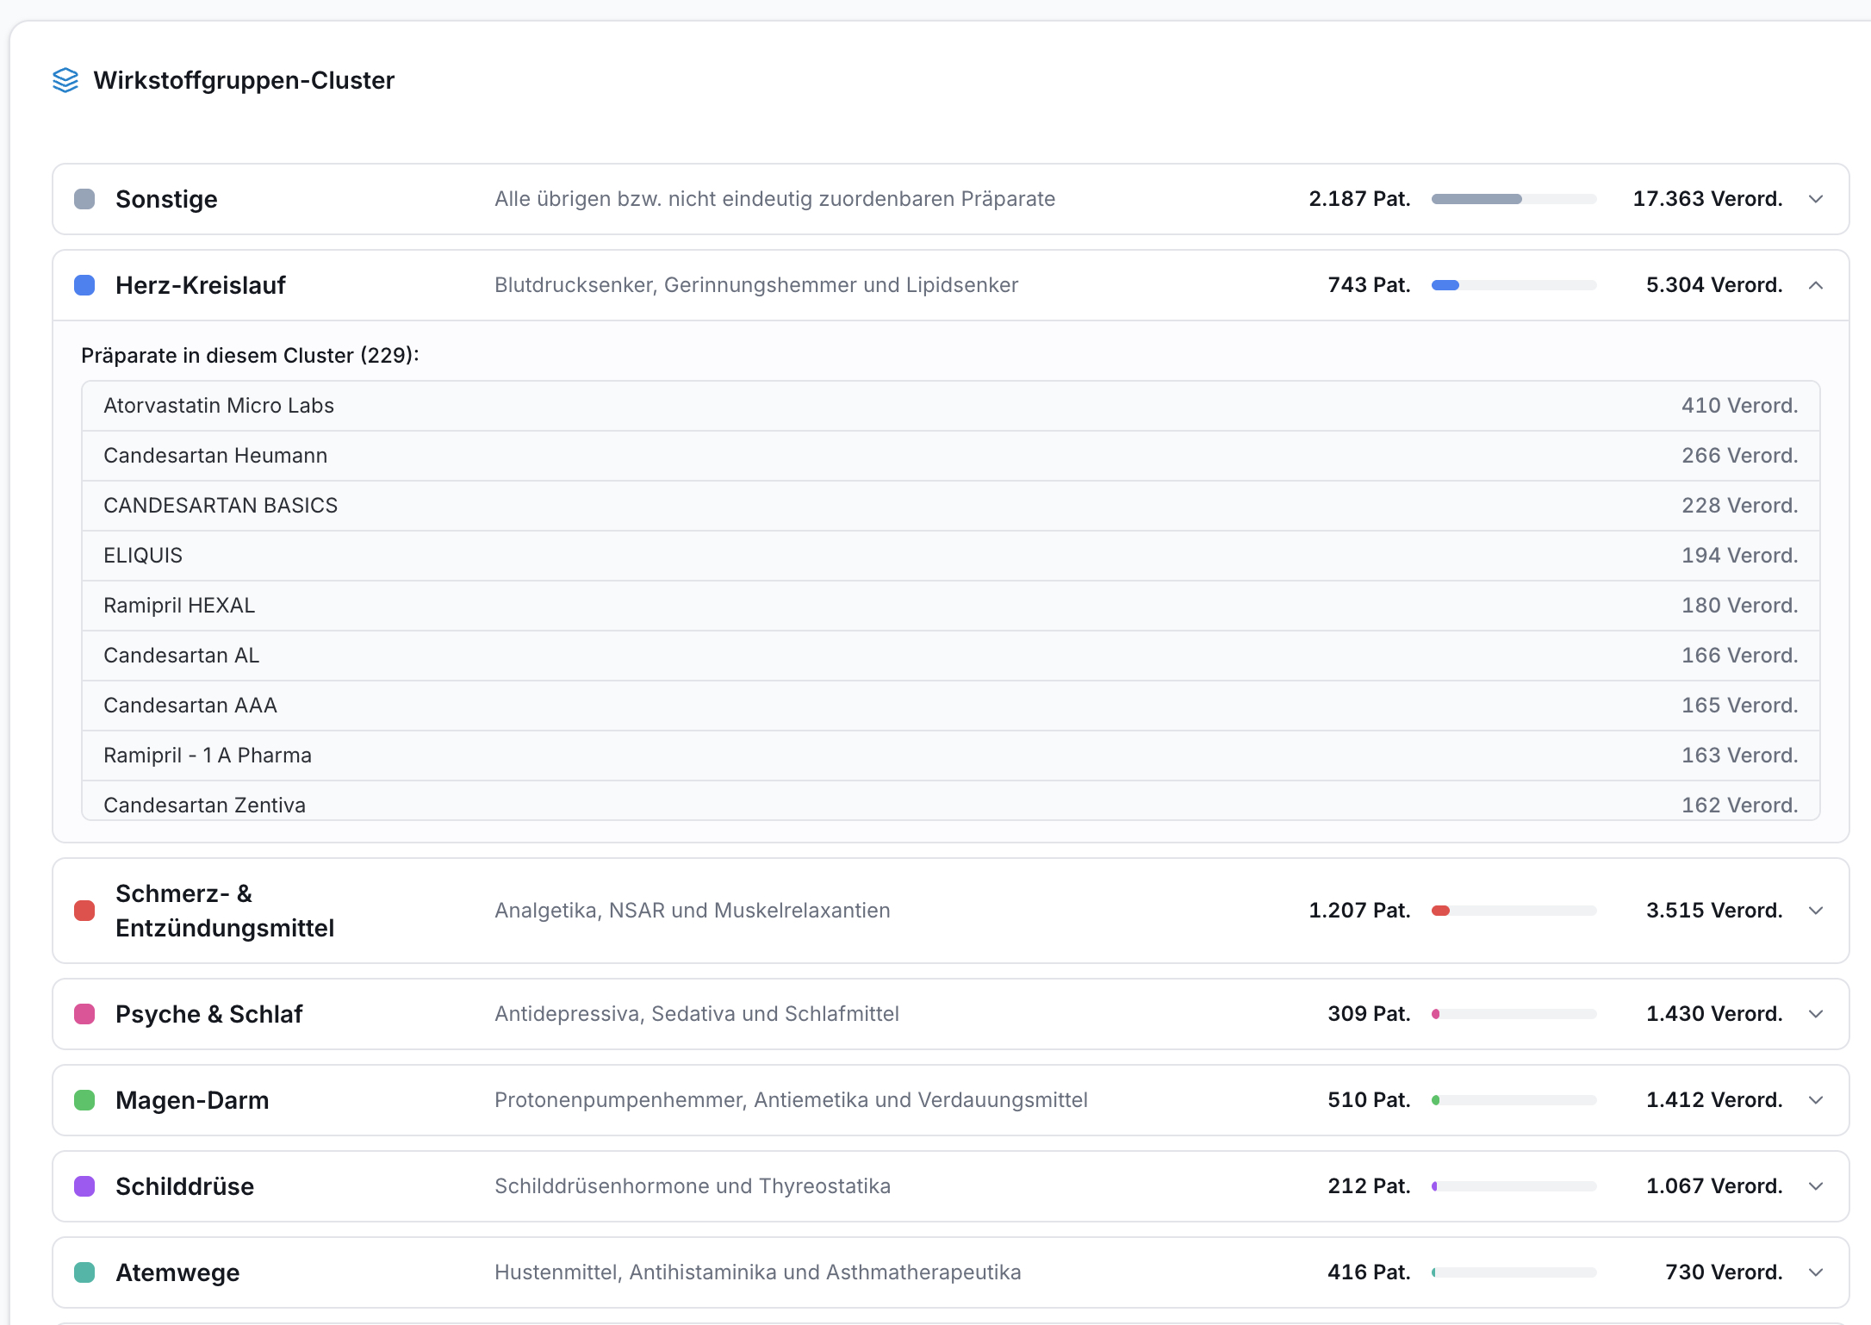Expand the Magen-Darm cluster chevron
The image size is (1871, 1325).
point(1816,1100)
